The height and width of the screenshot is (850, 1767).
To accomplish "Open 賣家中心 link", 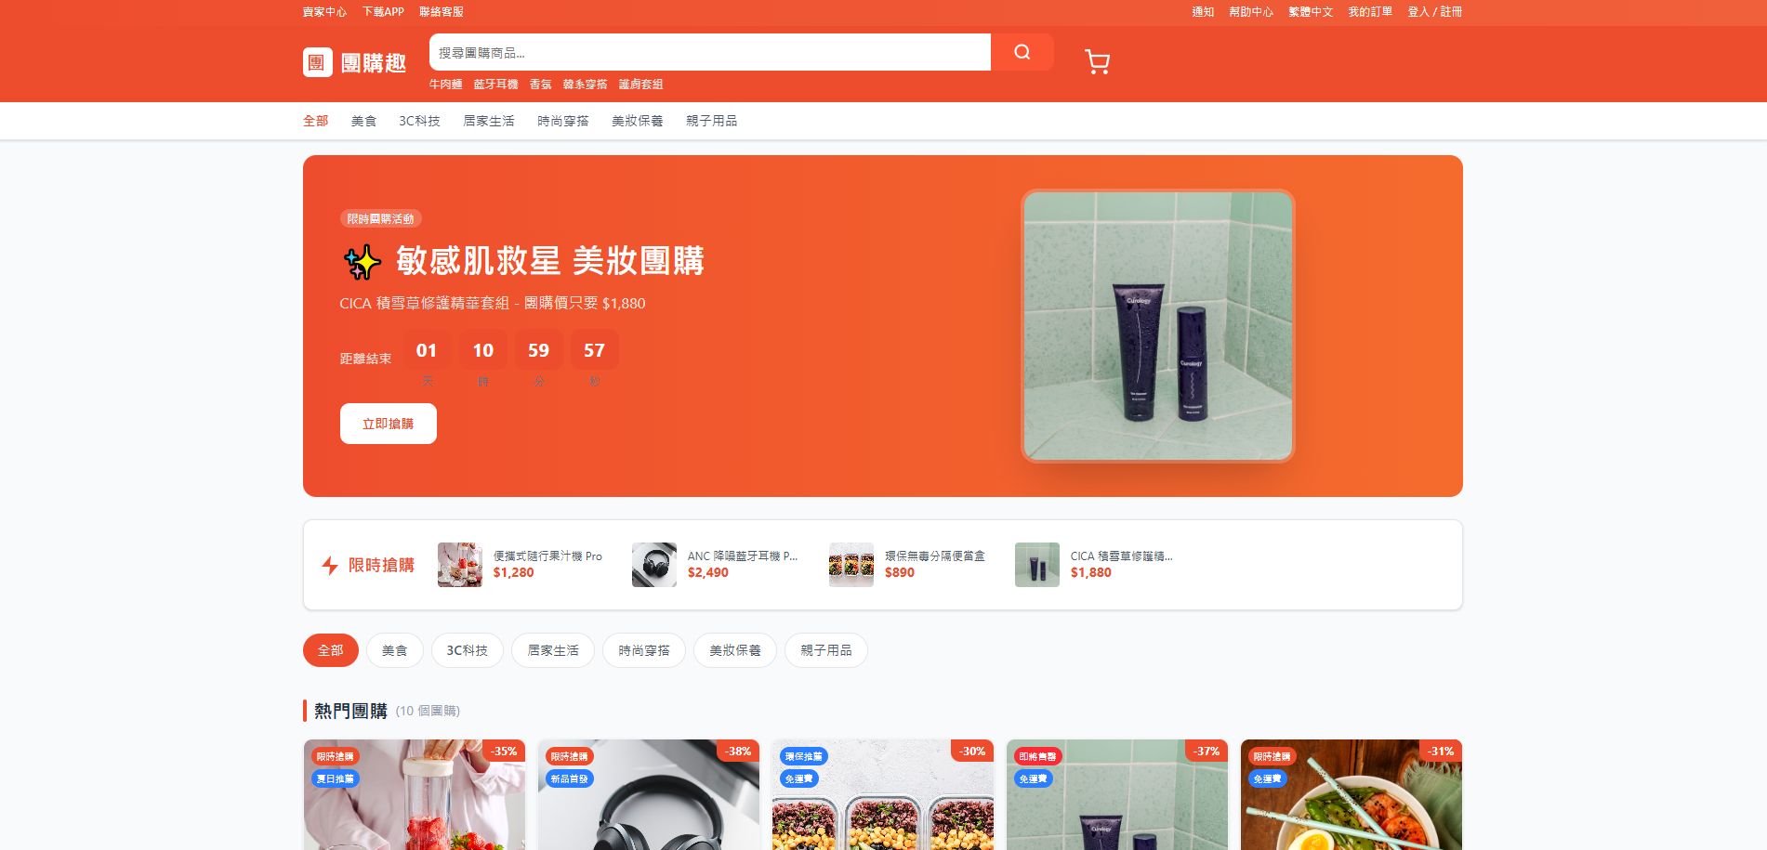I will [x=324, y=12].
